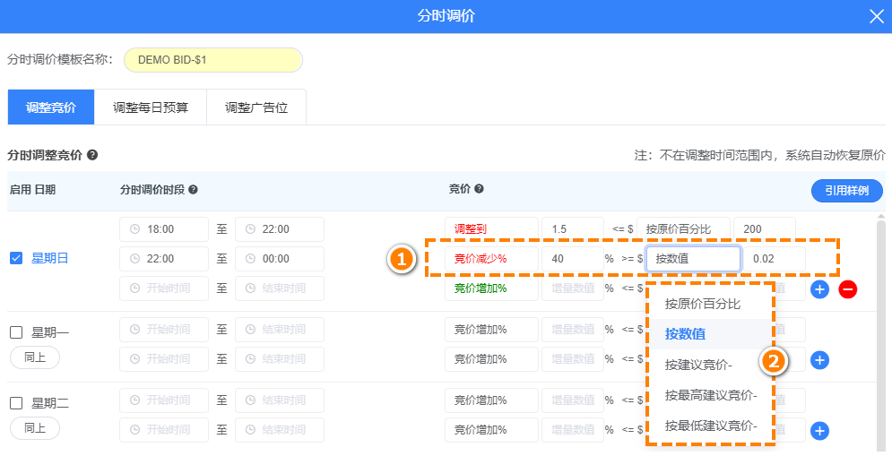
Task: Click the 引用样例 button
Action: [846, 191]
